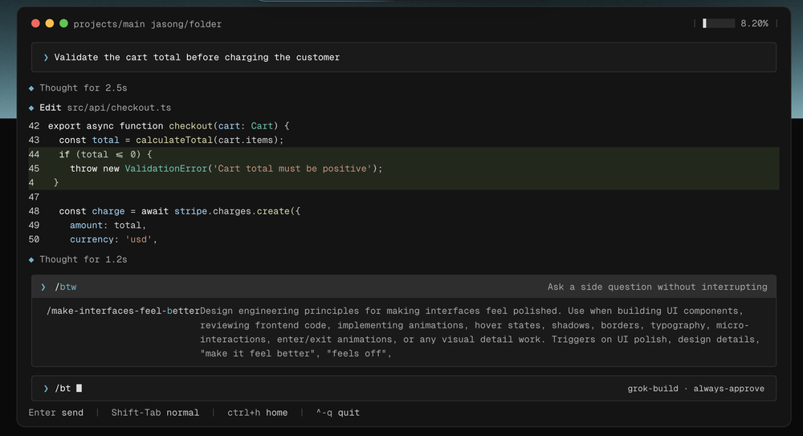Click 'Ask a side question without interrupting' hint

coord(657,287)
